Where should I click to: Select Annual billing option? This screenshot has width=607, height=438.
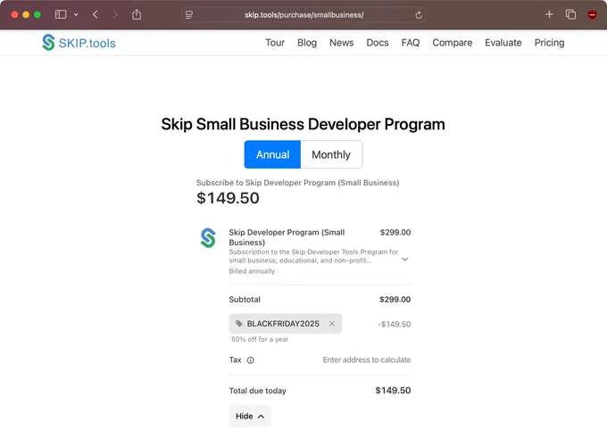click(272, 154)
